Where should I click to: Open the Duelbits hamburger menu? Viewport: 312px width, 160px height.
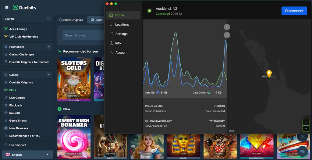coord(7,8)
